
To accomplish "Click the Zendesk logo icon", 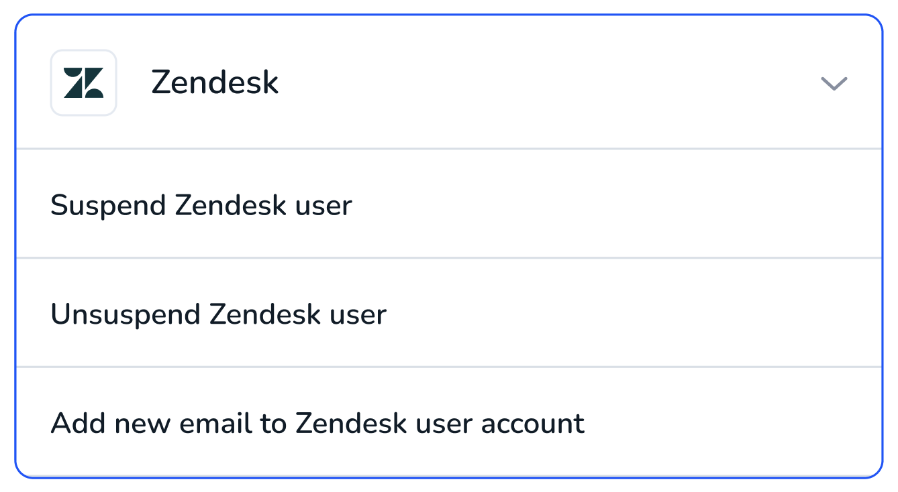I will (x=83, y=82).
